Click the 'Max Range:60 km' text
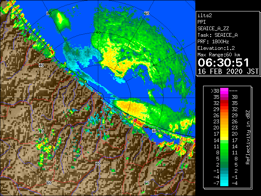This screenshot has height=196, width=261. tap(219, 55)
